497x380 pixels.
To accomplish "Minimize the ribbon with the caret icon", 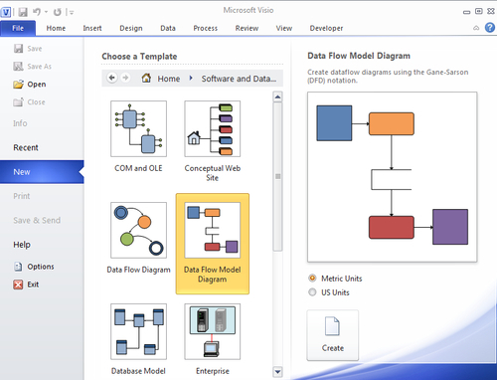I will tap(476, 28).
